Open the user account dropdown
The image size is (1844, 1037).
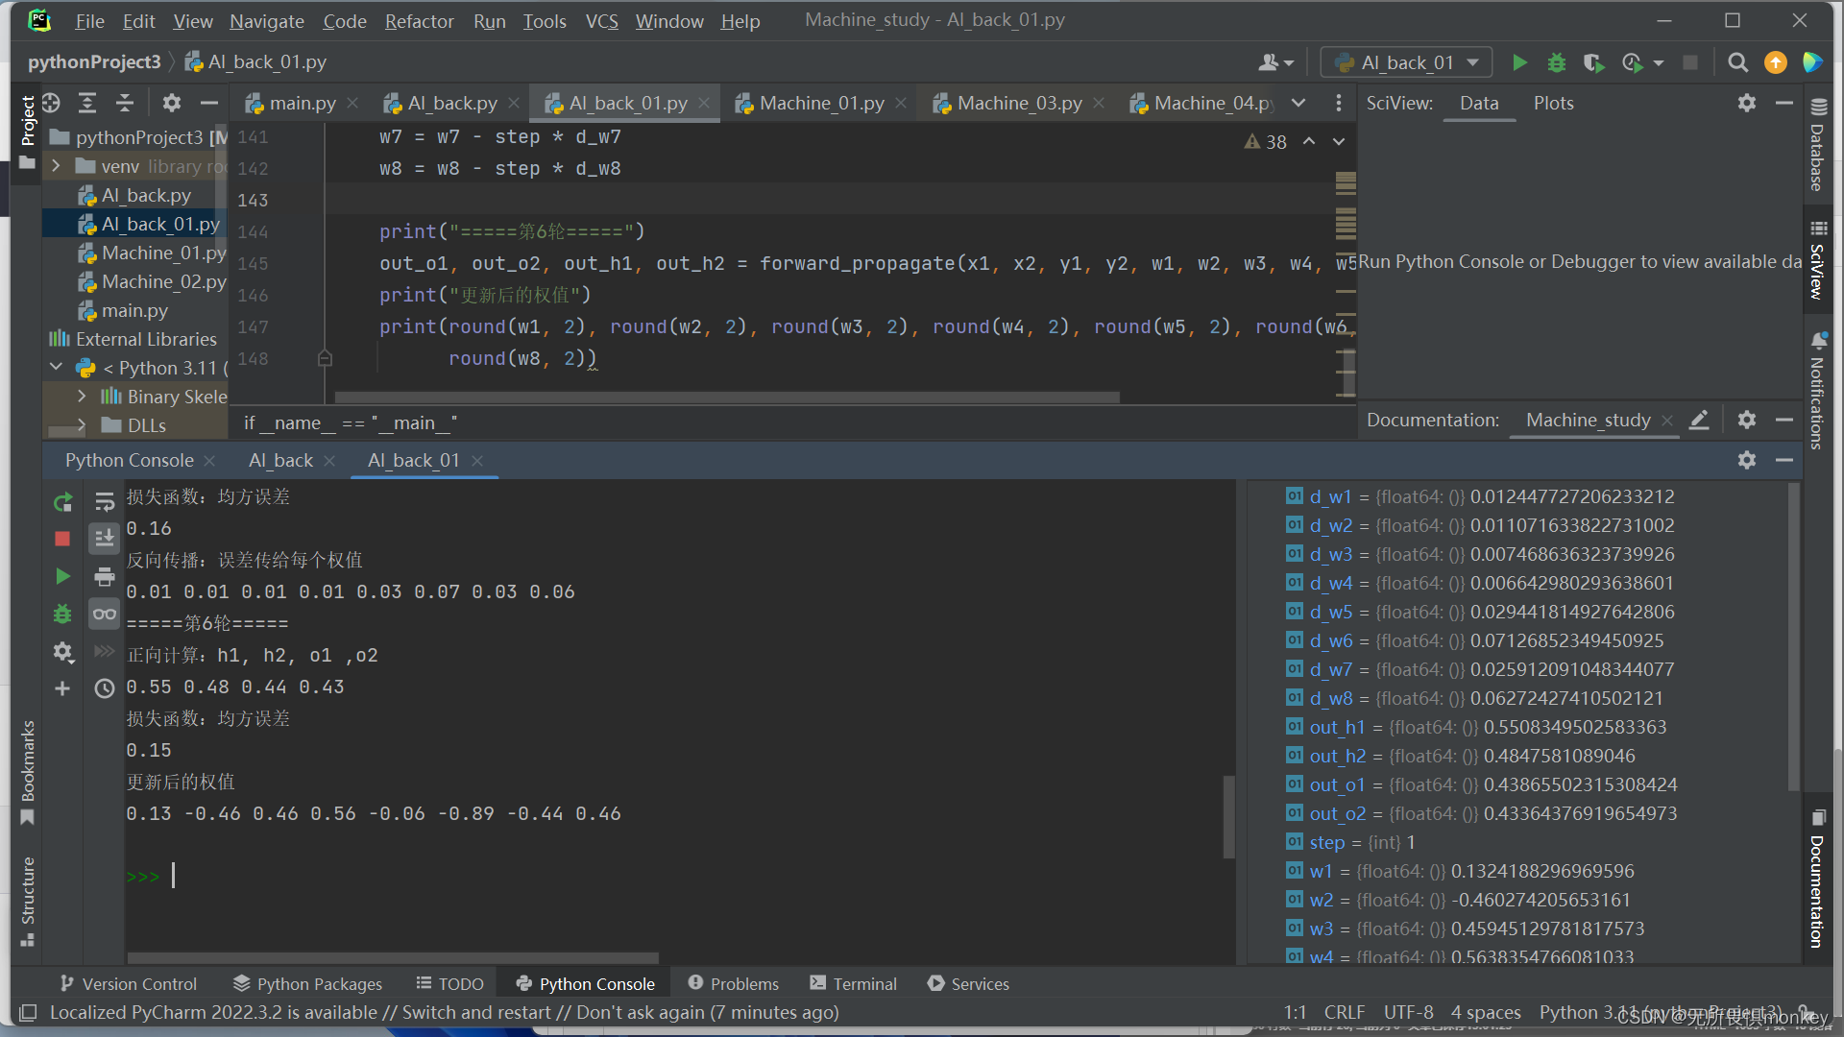pos(1276,62)
